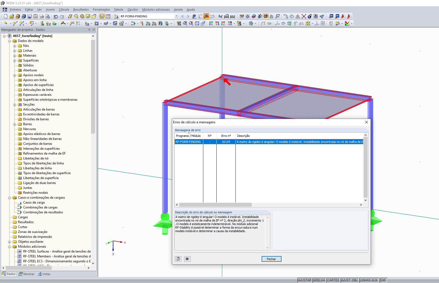The height and width of the screenshot is (283, 439).
Task: Expand the Apoios nodais tree node
Action: [15, 75]
